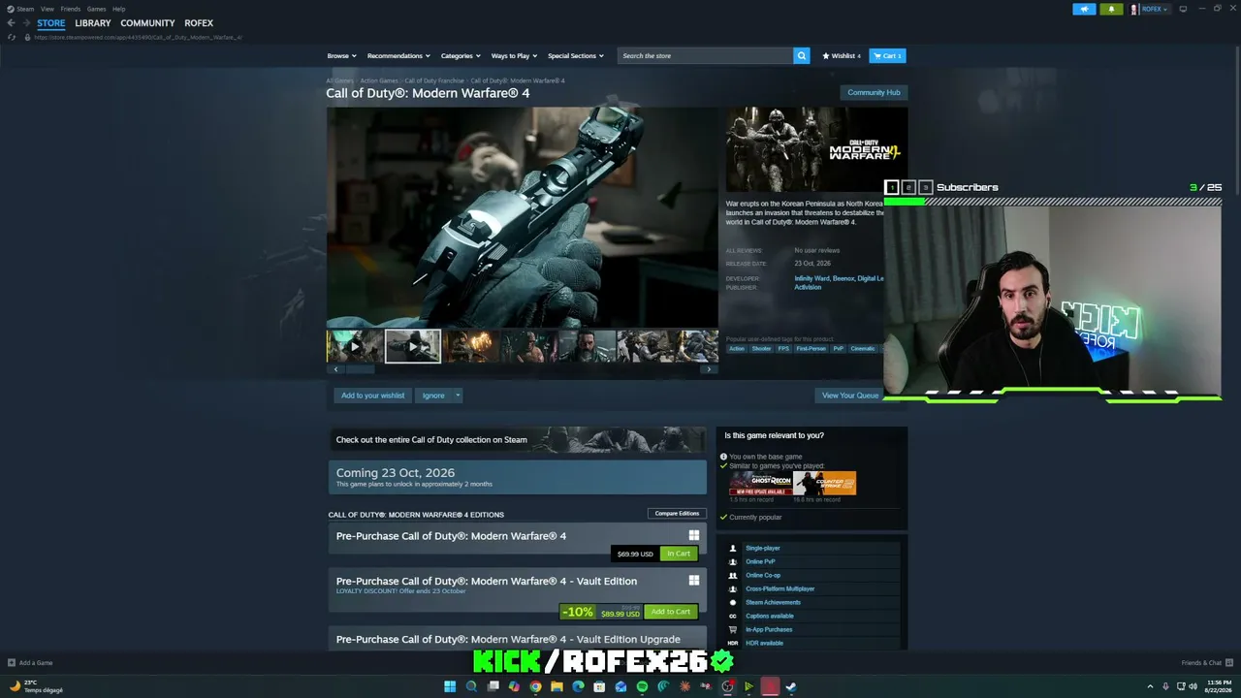Open Steam notifications bell
Screen dimensions: 1241x698
coord(1111,9)
